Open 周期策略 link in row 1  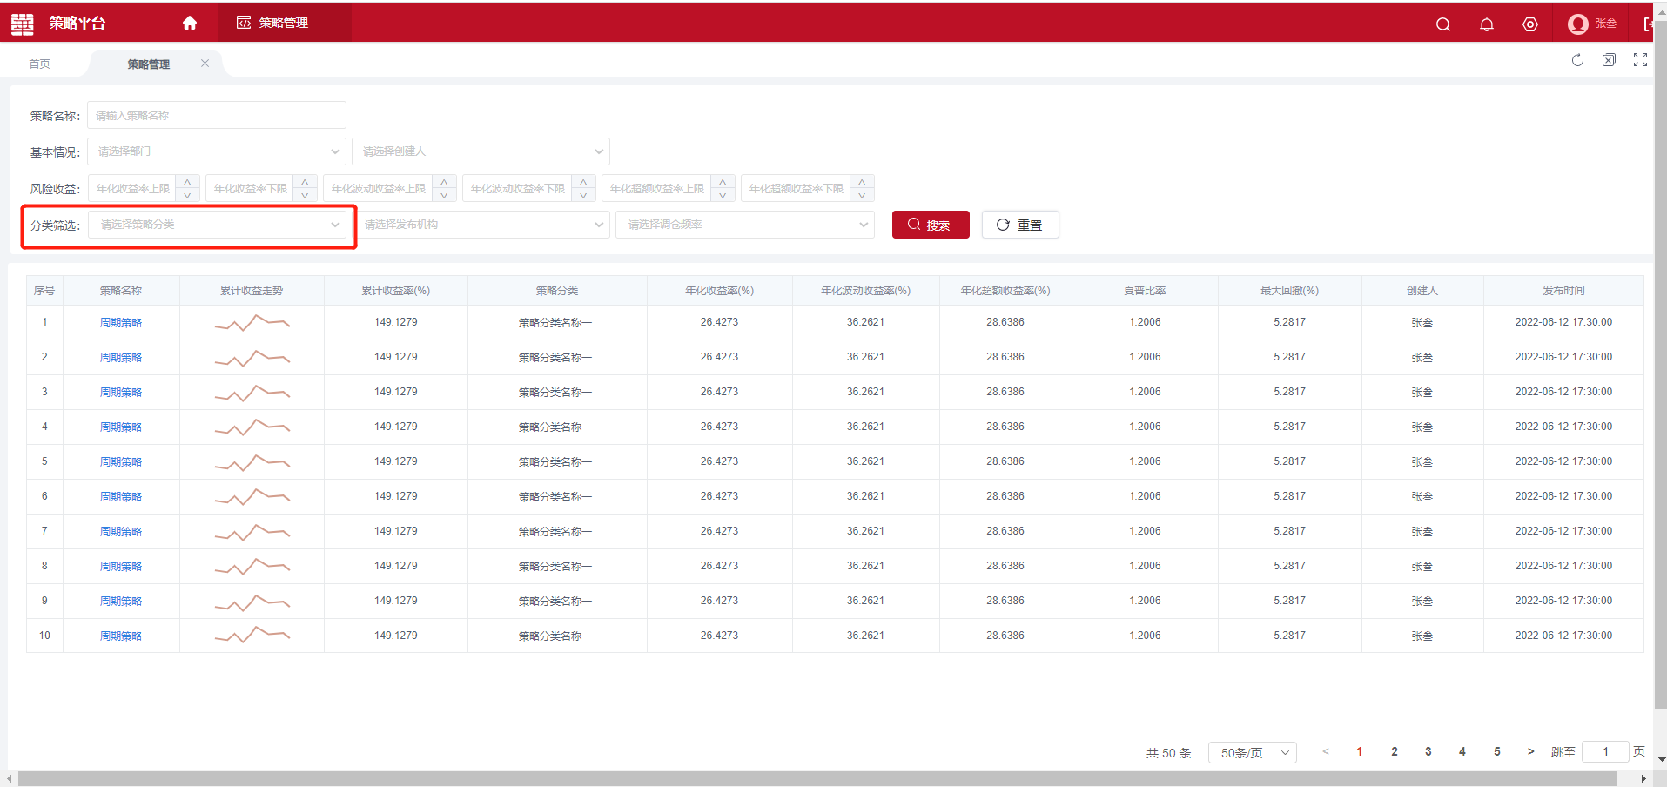(x=121, y=322)
